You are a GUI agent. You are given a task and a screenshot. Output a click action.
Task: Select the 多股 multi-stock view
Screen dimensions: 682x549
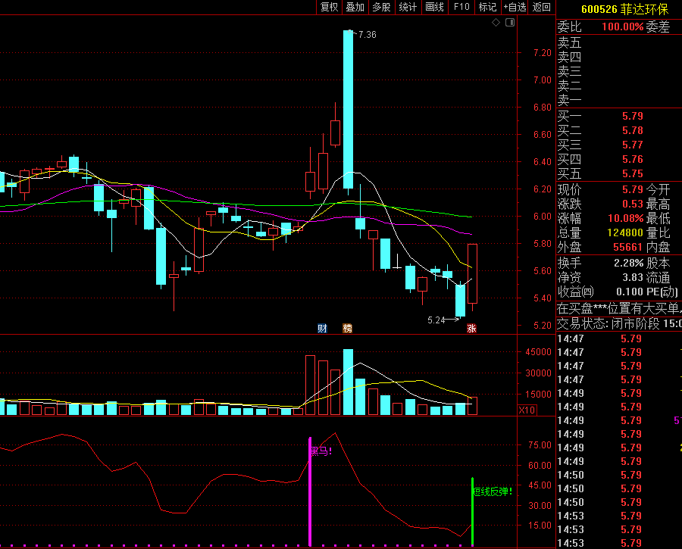click(x=381, y=7)
